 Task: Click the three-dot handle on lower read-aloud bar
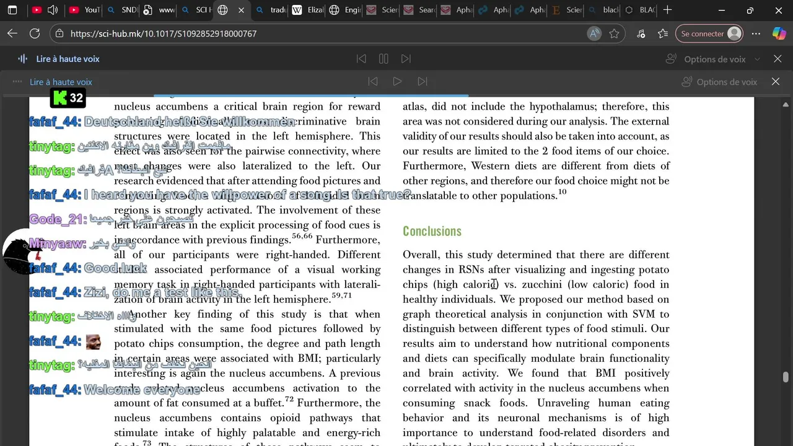coord(17,82)
